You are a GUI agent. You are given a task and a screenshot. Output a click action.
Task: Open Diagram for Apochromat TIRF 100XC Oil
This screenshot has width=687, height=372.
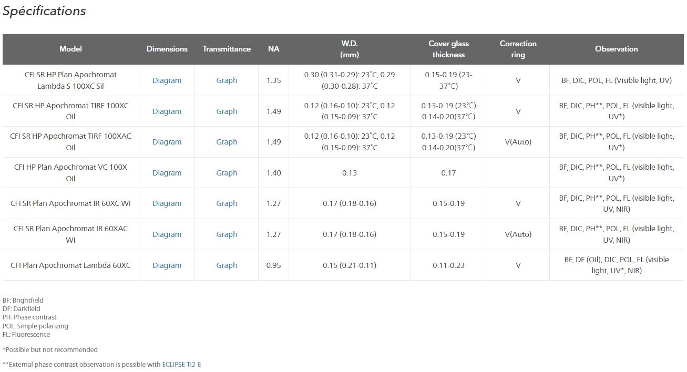click(167, 111)
